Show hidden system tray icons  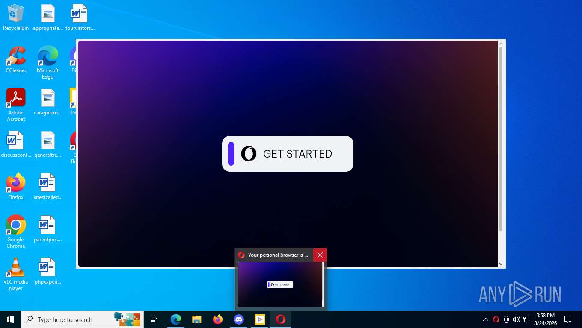pyautogui.click(x=486, y=319)
